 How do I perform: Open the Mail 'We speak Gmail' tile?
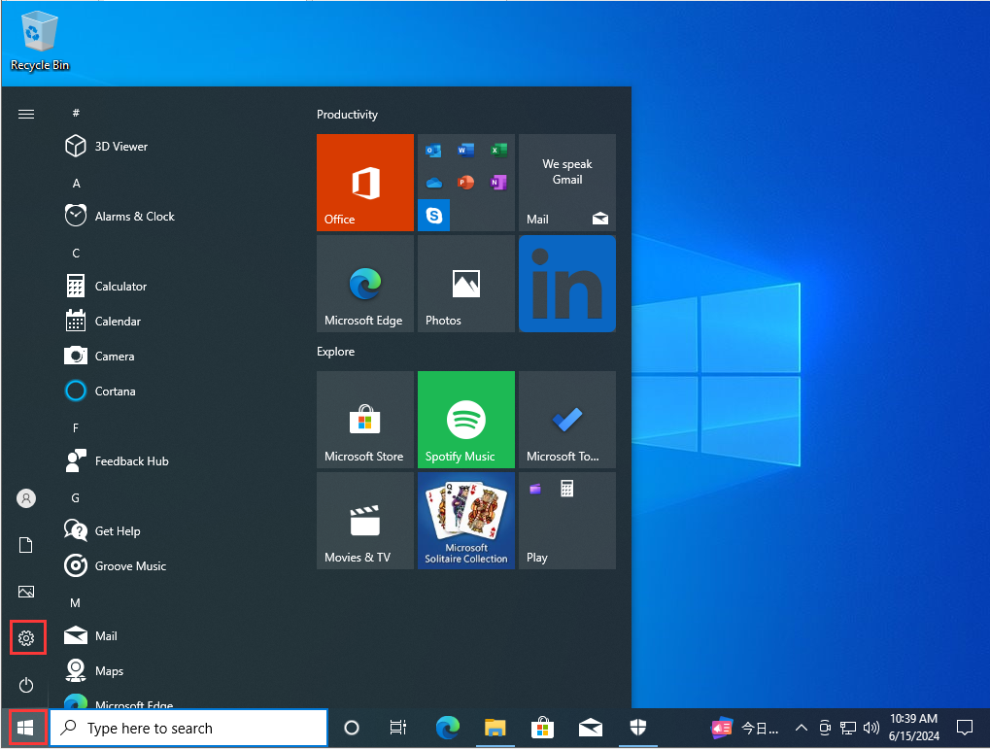[x=567, y=183]
